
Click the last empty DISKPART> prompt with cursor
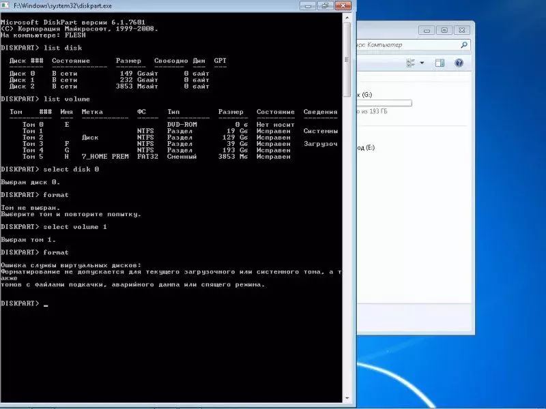click(25, 303)
